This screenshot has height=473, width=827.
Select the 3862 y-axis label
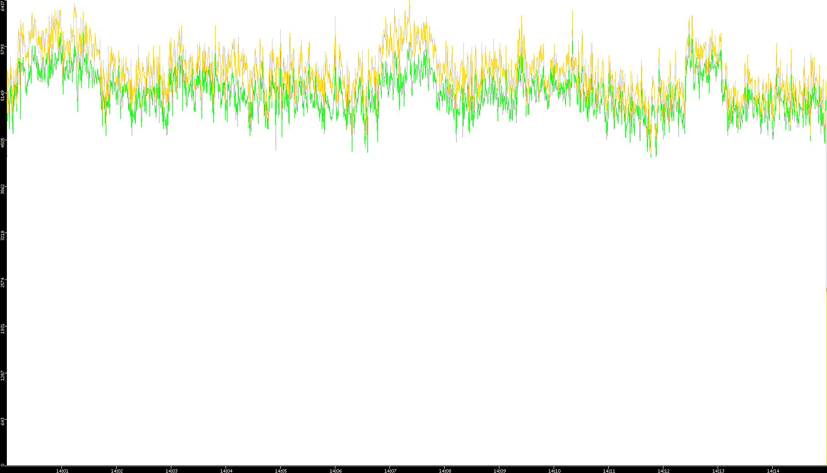3,189
